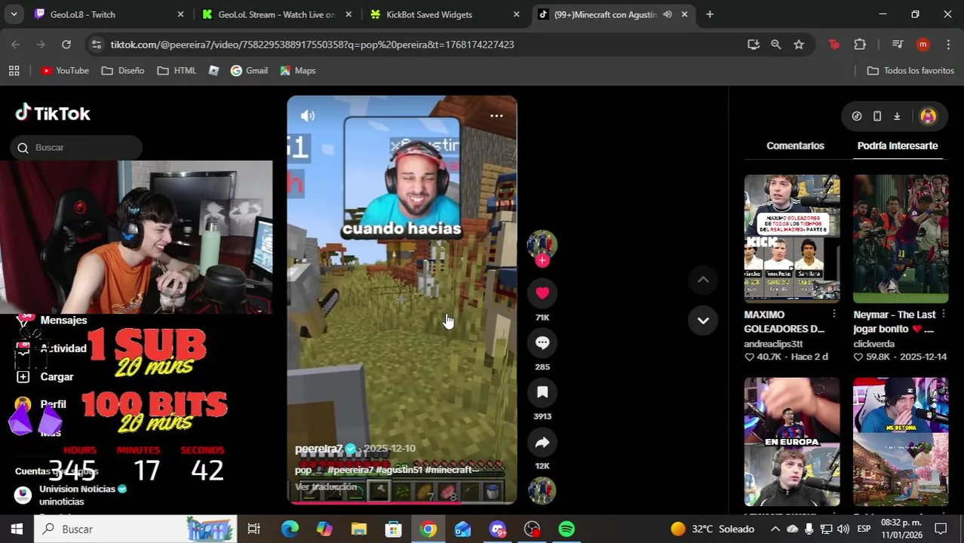Screen dimensions: 964x543
Task: Mute the TikTok tab via tab speaker icon
Action: click(668, 14)
